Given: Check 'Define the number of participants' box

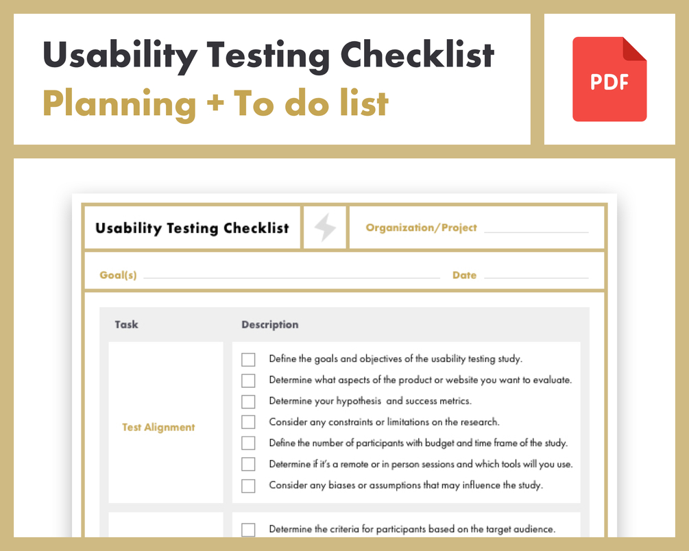Looking at the screenshot, I should coord(248,443).
